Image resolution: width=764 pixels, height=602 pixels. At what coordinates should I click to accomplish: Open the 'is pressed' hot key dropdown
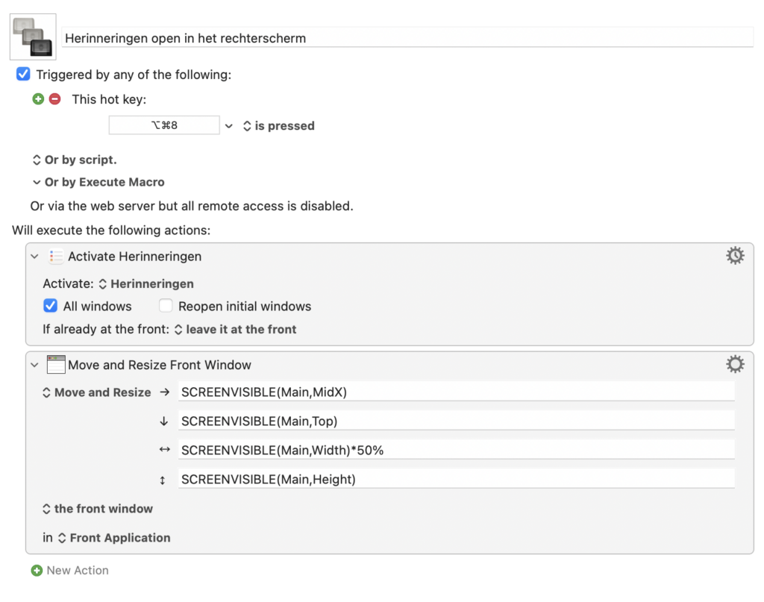coord(278,126)
